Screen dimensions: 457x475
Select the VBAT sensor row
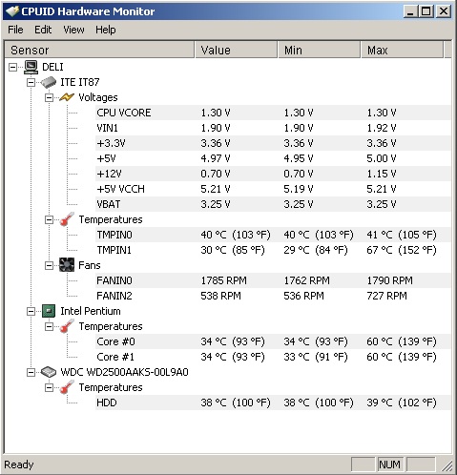tap(273, 204)
